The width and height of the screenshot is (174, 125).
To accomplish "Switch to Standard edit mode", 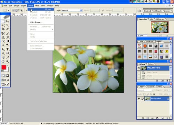I will pyautogui.click(x=3, y=76).
